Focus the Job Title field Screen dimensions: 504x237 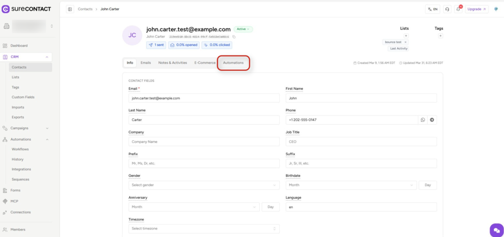(361, 142)
